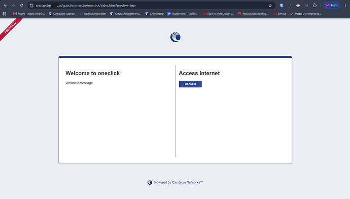350x199 pixels.
Task: Open the weu.naas.huawei bookmark
Action: tap(253, 14)
